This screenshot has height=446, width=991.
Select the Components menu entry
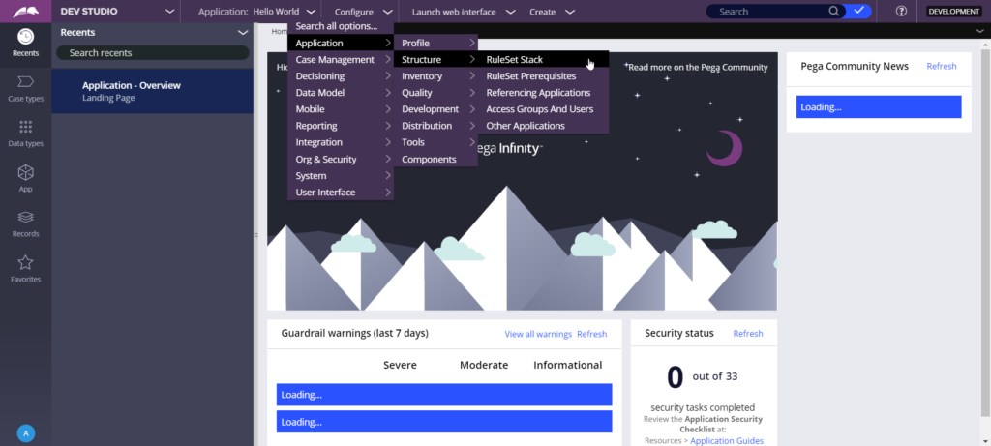pos(435,160)
